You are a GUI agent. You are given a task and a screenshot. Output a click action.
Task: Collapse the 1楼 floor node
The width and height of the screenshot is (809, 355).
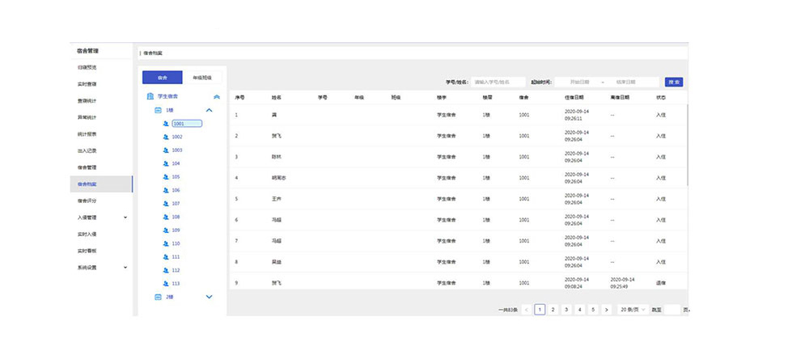tap(210, 110)
